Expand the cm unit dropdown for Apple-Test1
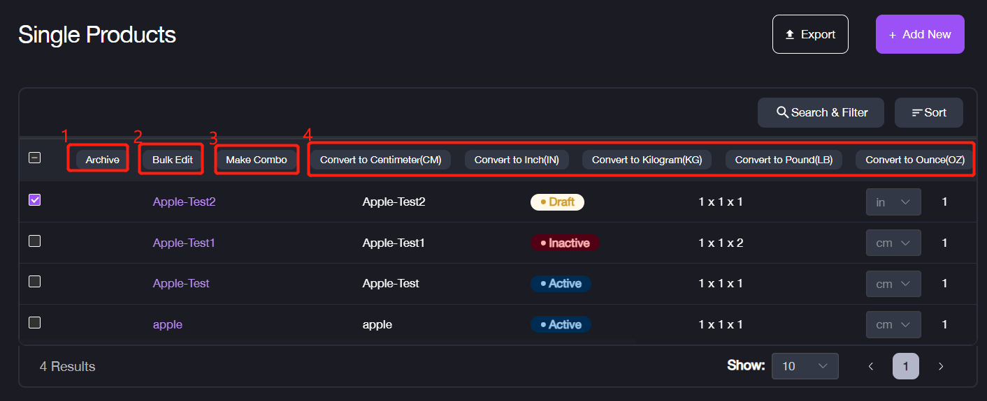987x401 pixels. click(x=893, y=243)
